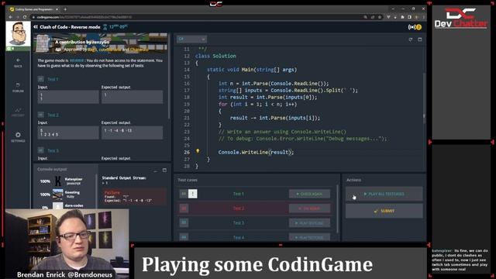Click Katespizer's avatar in the results list
This screenshot has height=279, width=496.
pyautogui.click(x=58, y=181)
